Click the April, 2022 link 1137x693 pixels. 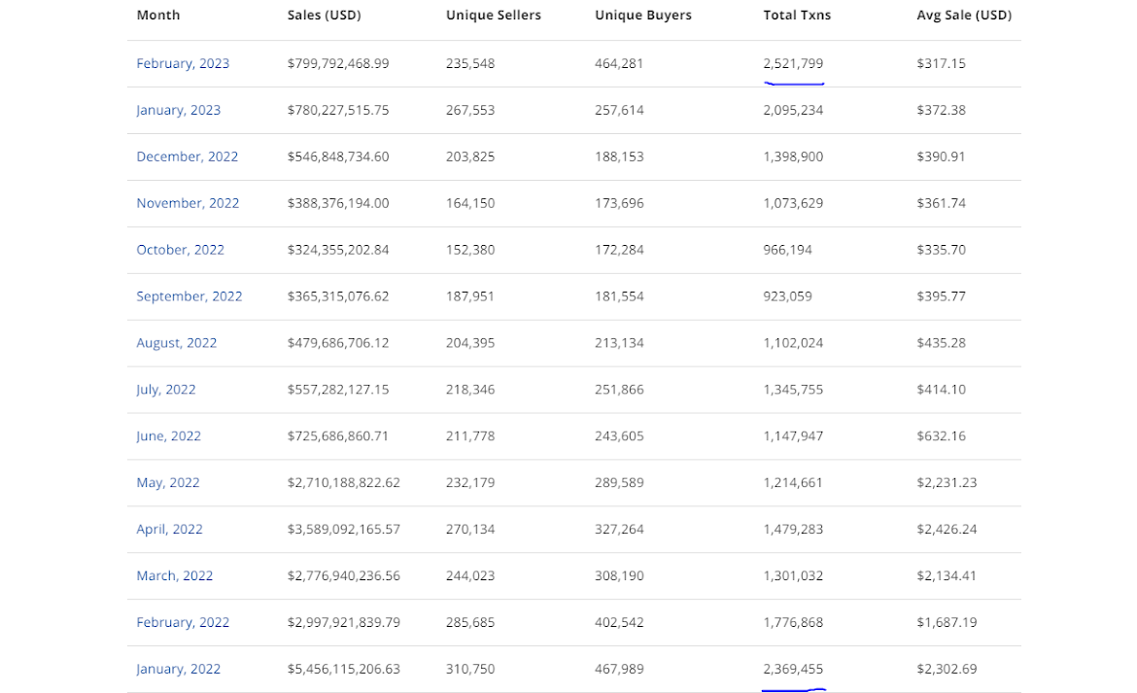169,530
